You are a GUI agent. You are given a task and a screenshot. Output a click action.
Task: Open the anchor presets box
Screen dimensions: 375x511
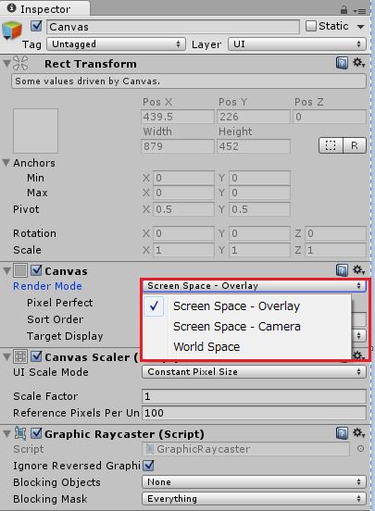tap(35, 131)
